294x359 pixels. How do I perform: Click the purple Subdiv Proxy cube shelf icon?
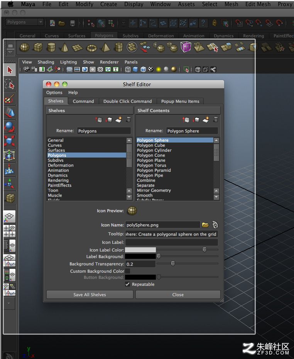pyautogui.click(x=186, y=47)
